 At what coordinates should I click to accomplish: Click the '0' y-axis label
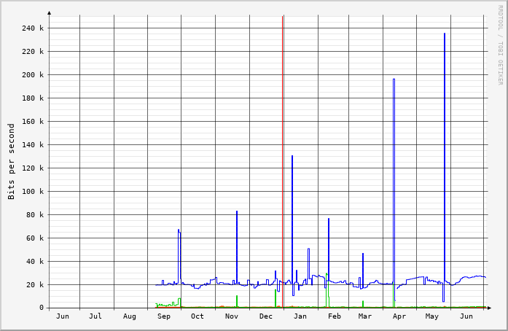click(x=41, y=308)
